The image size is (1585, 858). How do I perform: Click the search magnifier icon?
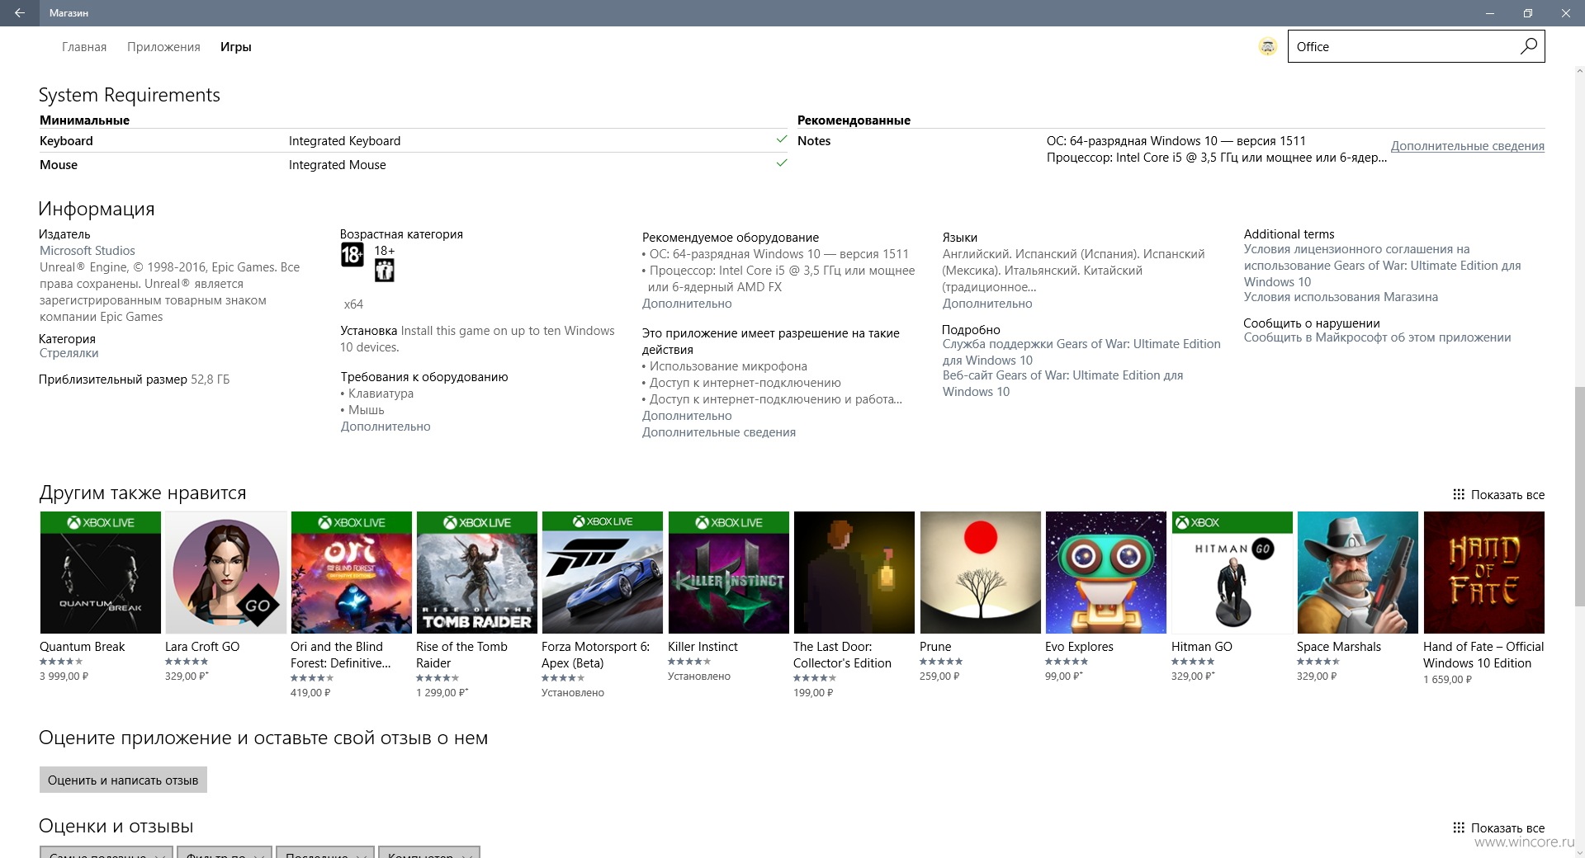(x=1528, y=46)
